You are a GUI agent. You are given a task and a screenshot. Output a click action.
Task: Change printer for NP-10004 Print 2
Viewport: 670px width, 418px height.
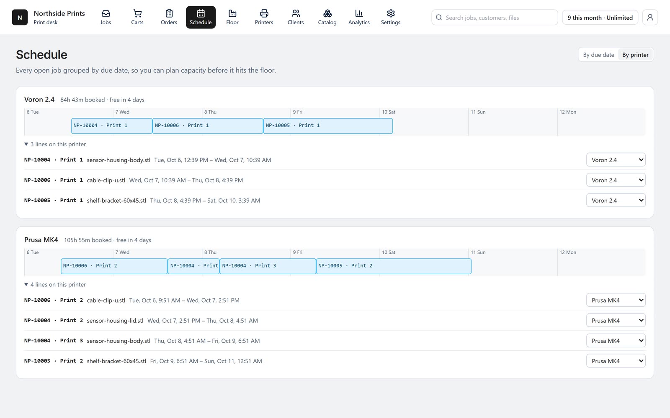tap(616, 321)
